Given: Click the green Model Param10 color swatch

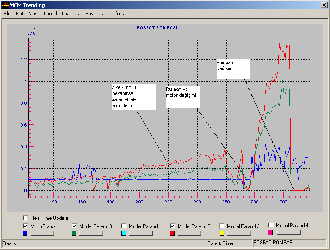Looking at the screenshot, I should (x=74, y=233).
